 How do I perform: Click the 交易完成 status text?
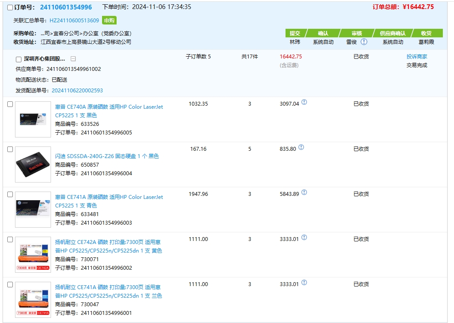pos(417,65)
